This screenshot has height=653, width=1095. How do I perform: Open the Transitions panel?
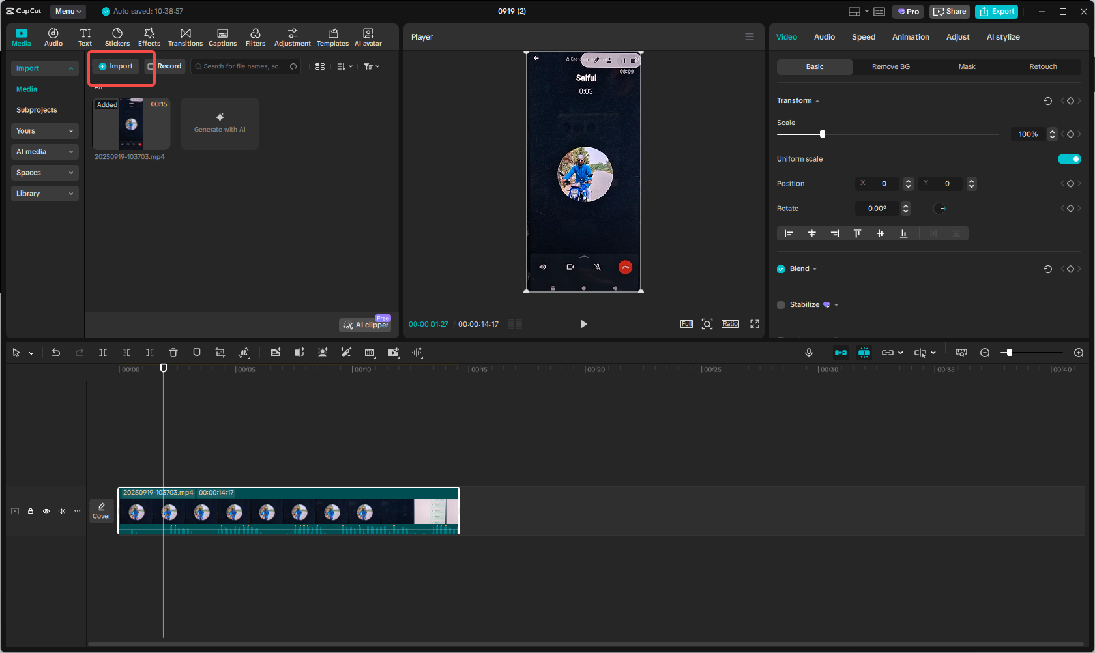pyautogui.click(x=185, y=37)
